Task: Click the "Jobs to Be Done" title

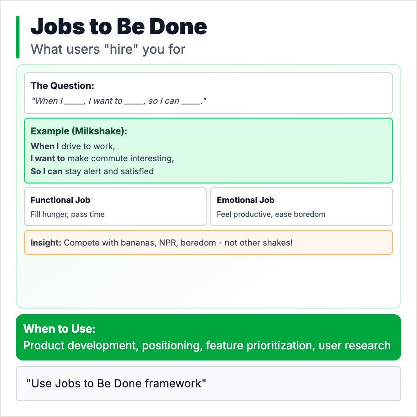Action: point(119,27)
